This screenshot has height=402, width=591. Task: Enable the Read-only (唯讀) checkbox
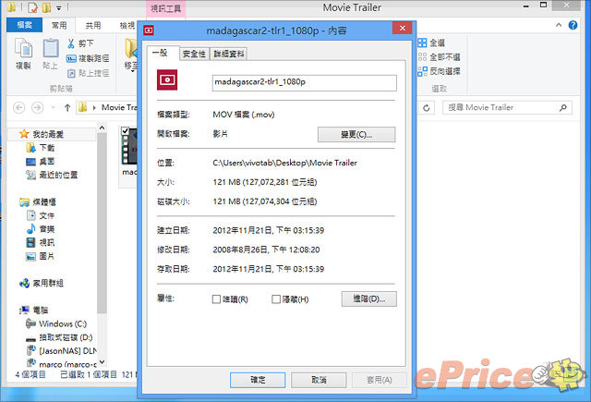(x=217, y=299)
